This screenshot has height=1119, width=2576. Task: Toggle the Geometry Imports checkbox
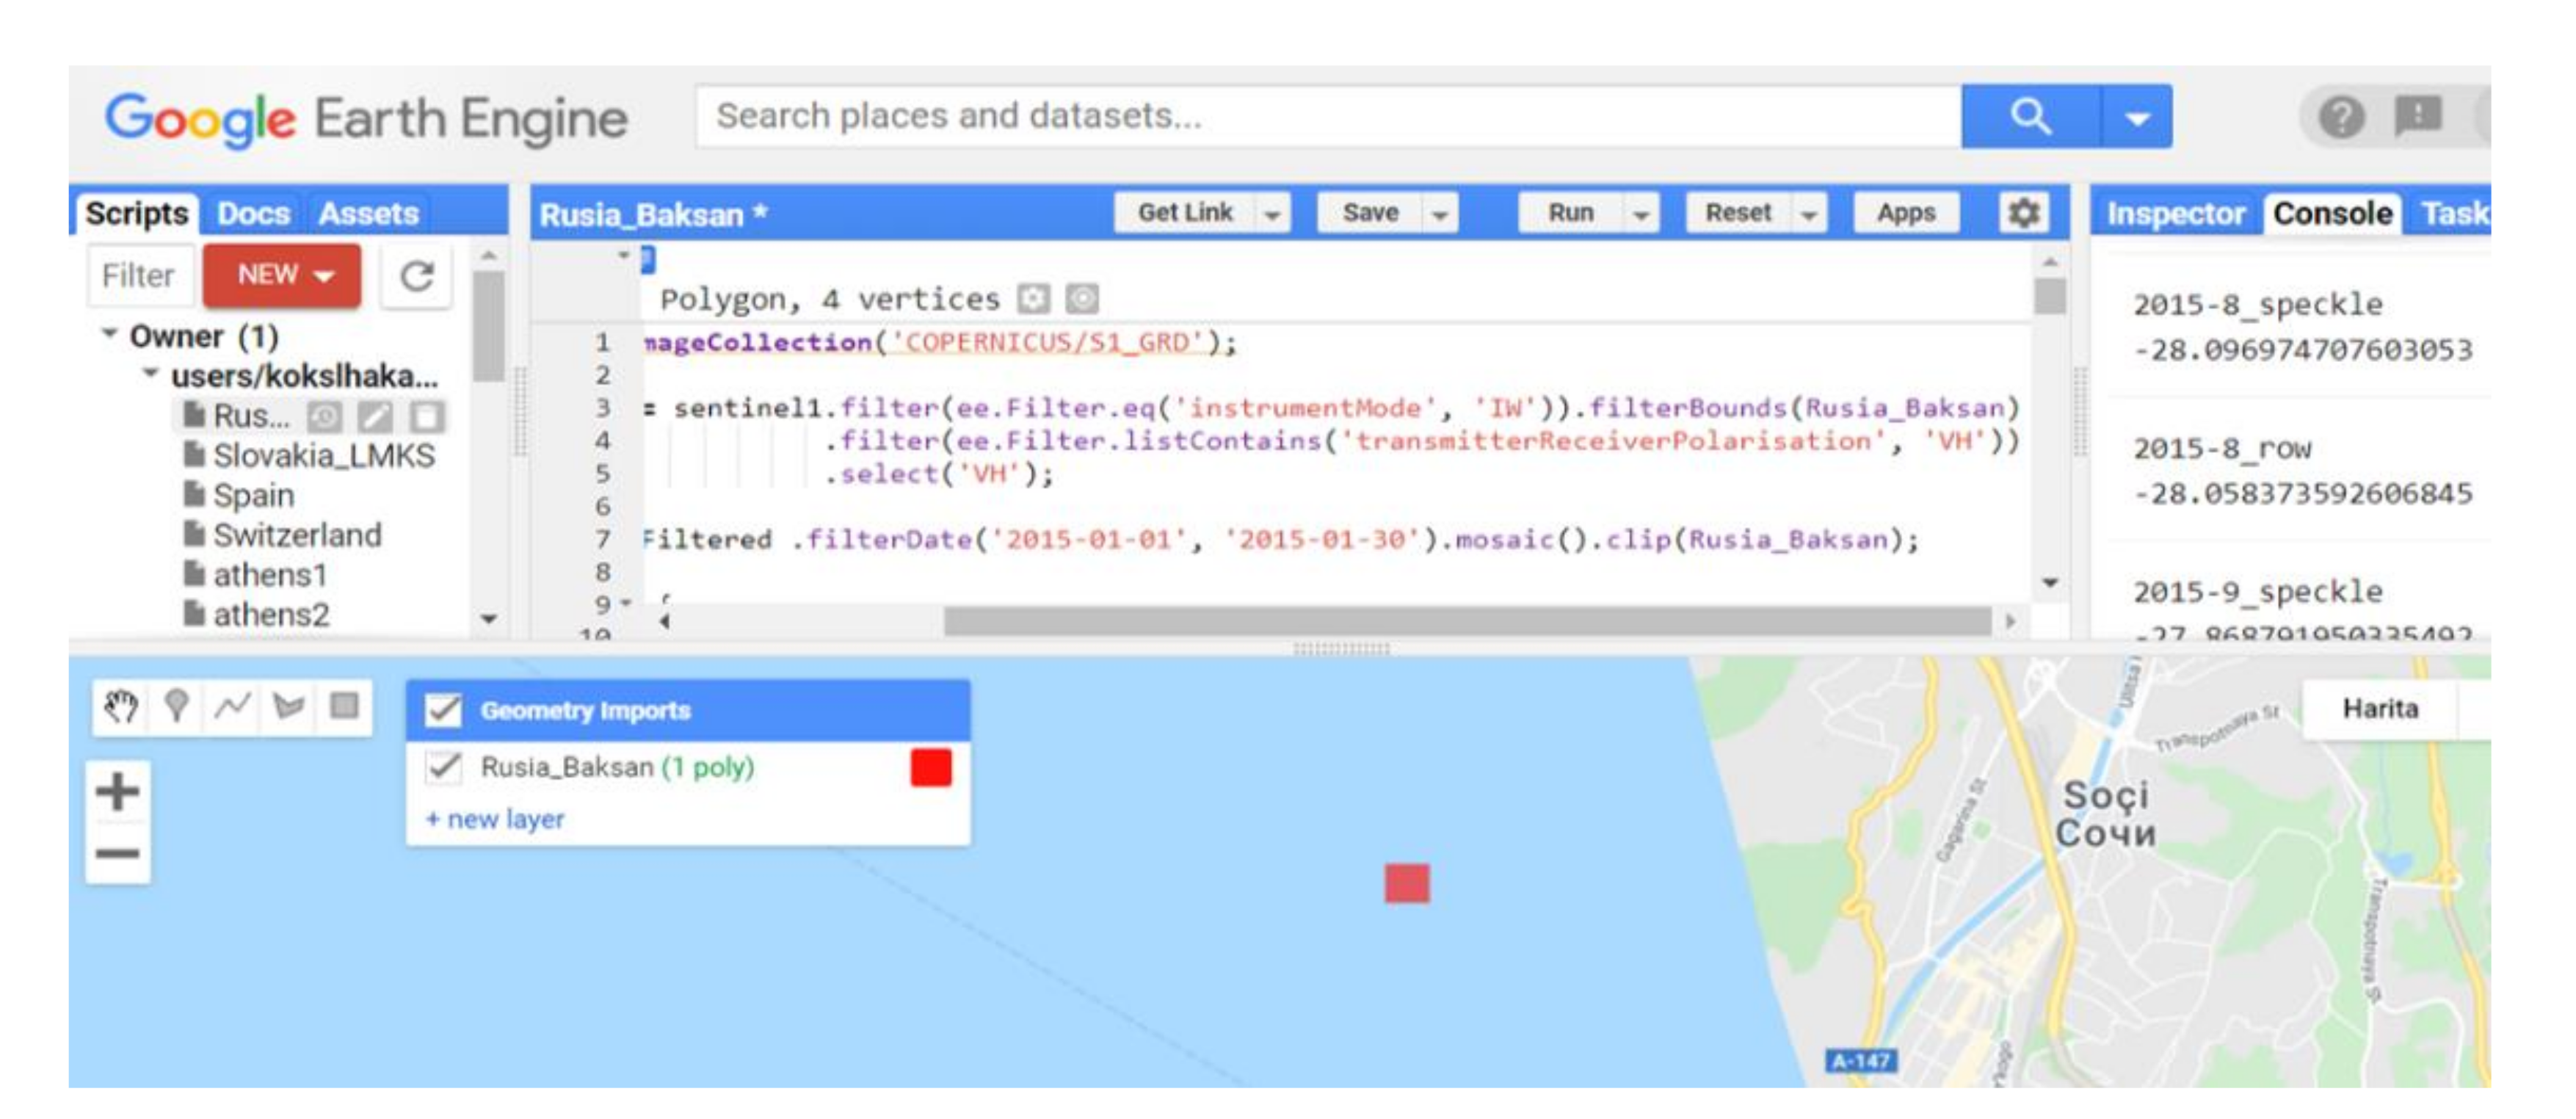click(443, 711)
